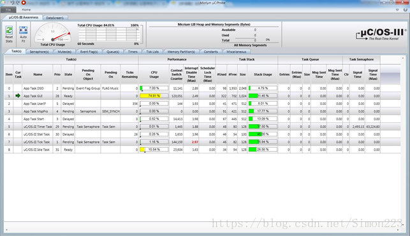Click the Reset Stats icon

pos(9,31)
